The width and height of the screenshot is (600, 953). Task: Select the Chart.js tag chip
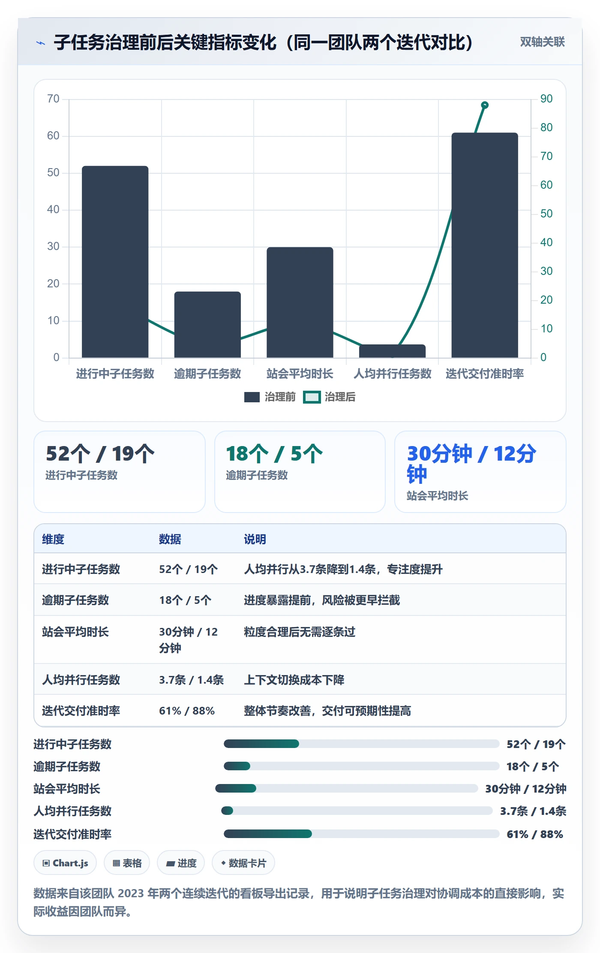pyautogui.click(x=65, y=863)
